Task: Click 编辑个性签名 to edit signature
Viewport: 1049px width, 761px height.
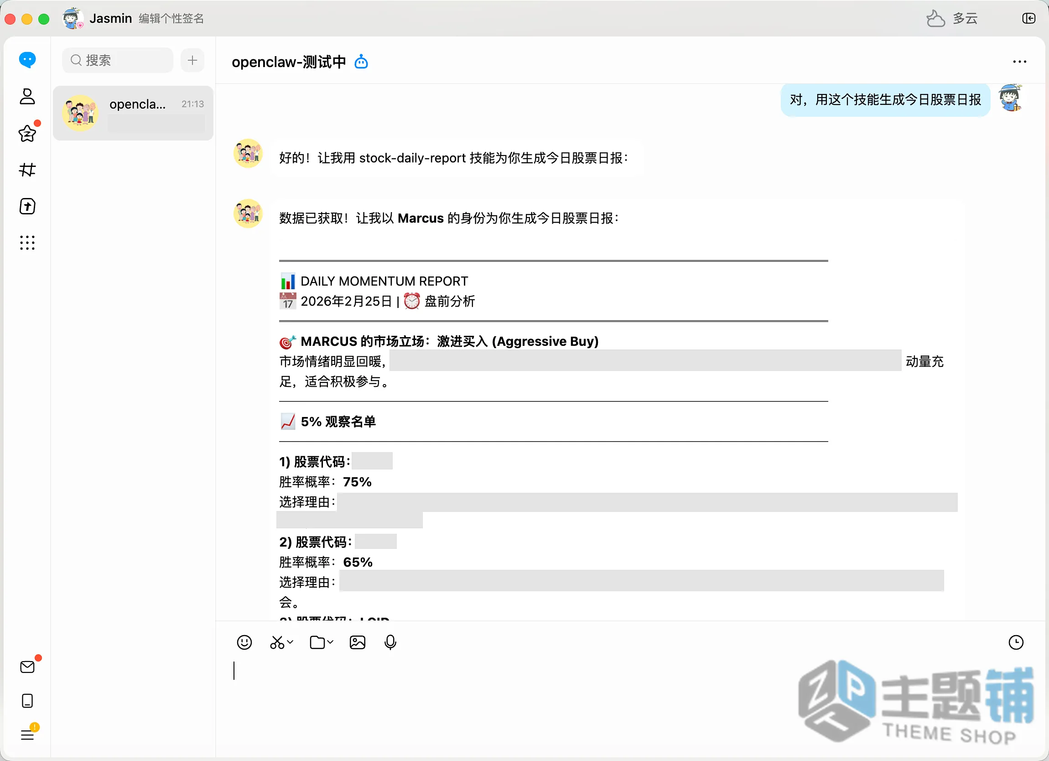Action: point(171,19)
